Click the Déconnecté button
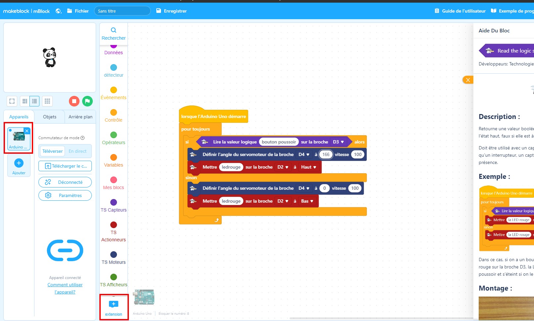 coord(65,182)
